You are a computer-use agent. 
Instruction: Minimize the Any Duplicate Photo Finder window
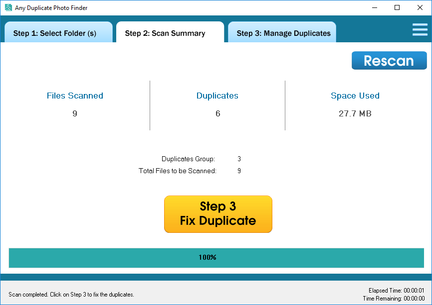click(x=375, y=7)
